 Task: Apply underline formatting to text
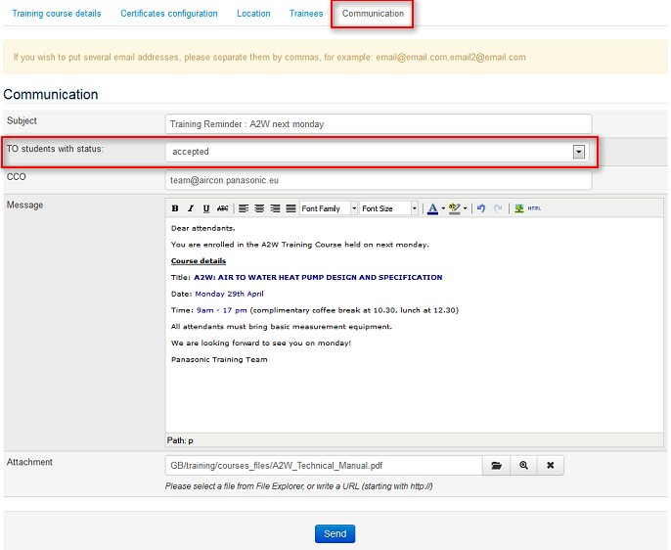206,208
